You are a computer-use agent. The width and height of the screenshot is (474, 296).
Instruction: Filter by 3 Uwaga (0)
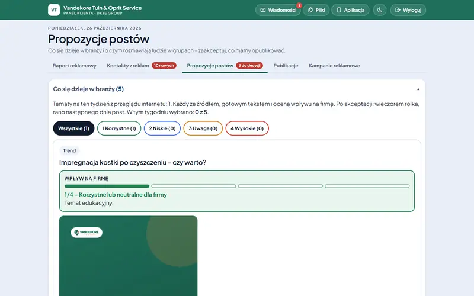tap(203, 128)
